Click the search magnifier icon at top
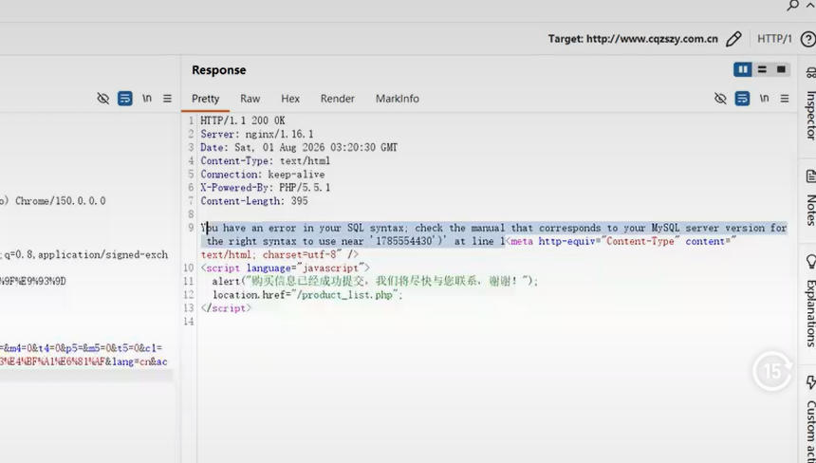Image resolution: width=816 pixels, height=463 pixels. [792, 6]
